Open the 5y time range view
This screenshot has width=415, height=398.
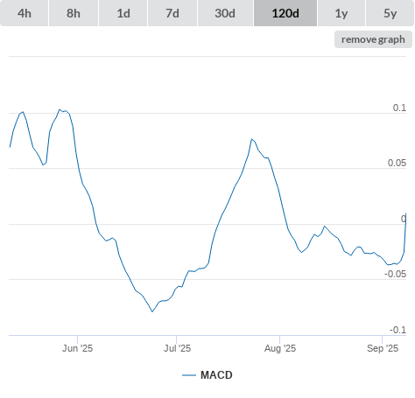click(x=390, y=13)
